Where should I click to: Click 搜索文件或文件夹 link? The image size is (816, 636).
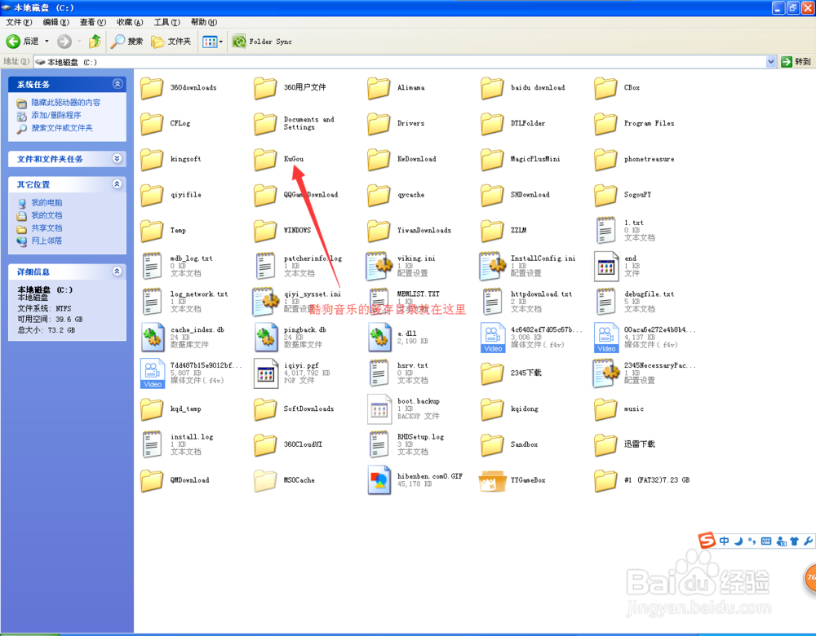62,128
